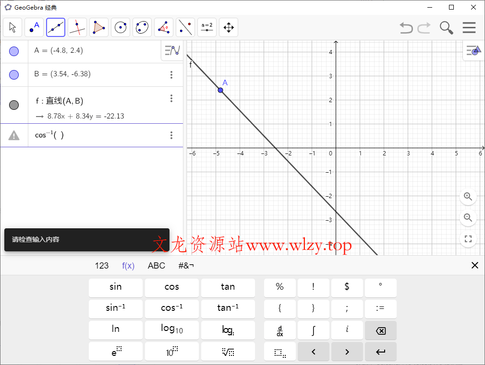Select the Angle measurement tool
The height and width of the screenshot is (365, 485).
click(164, 27)
